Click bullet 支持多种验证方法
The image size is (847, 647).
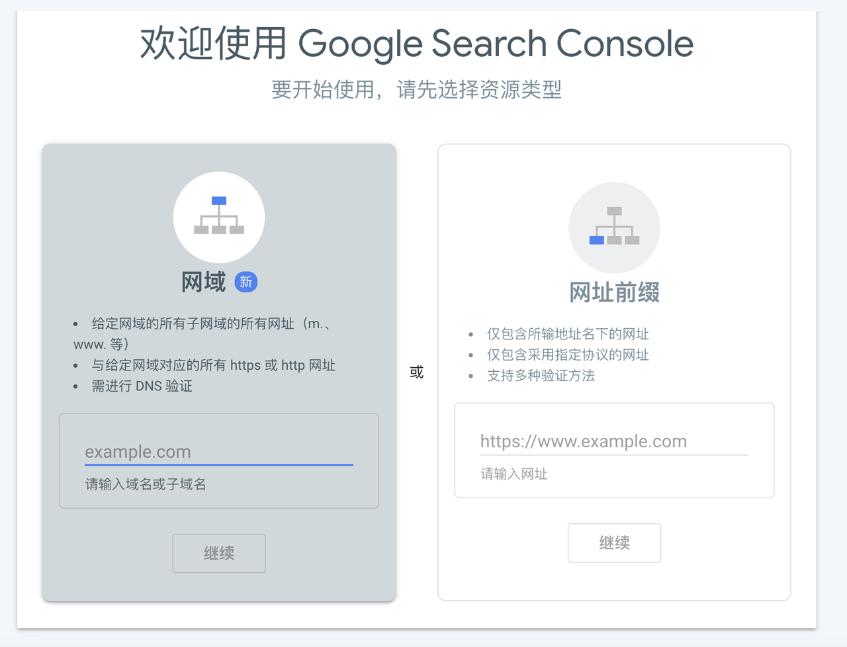(541, 376)
